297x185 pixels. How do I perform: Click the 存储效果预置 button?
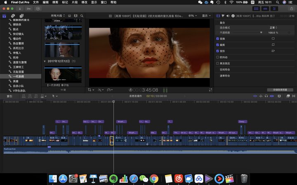point(280,90)
